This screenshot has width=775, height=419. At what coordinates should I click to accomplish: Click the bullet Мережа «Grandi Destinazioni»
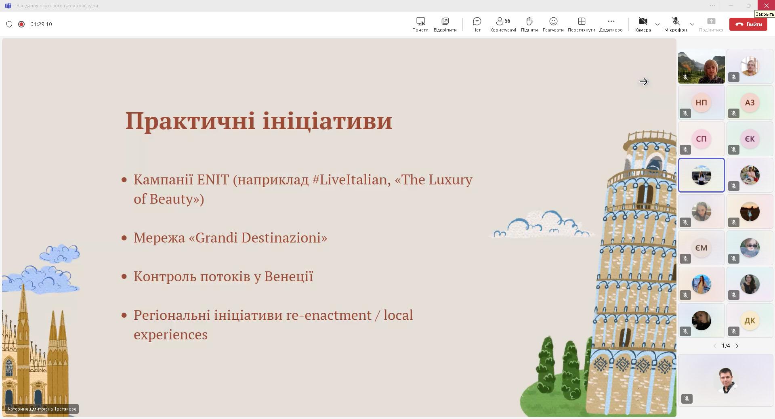231,237
